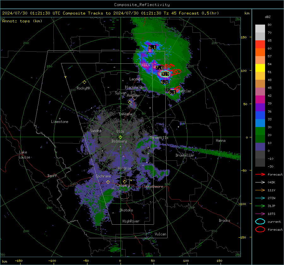Select the bright green swatch in dBZ scale

tap(260, 131)
